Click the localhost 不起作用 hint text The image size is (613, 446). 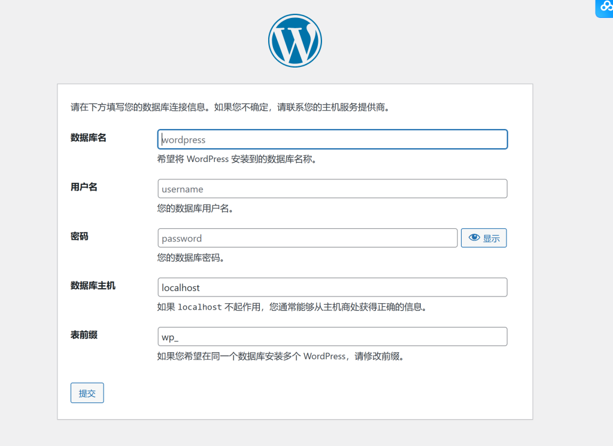(x=292, y=307)
